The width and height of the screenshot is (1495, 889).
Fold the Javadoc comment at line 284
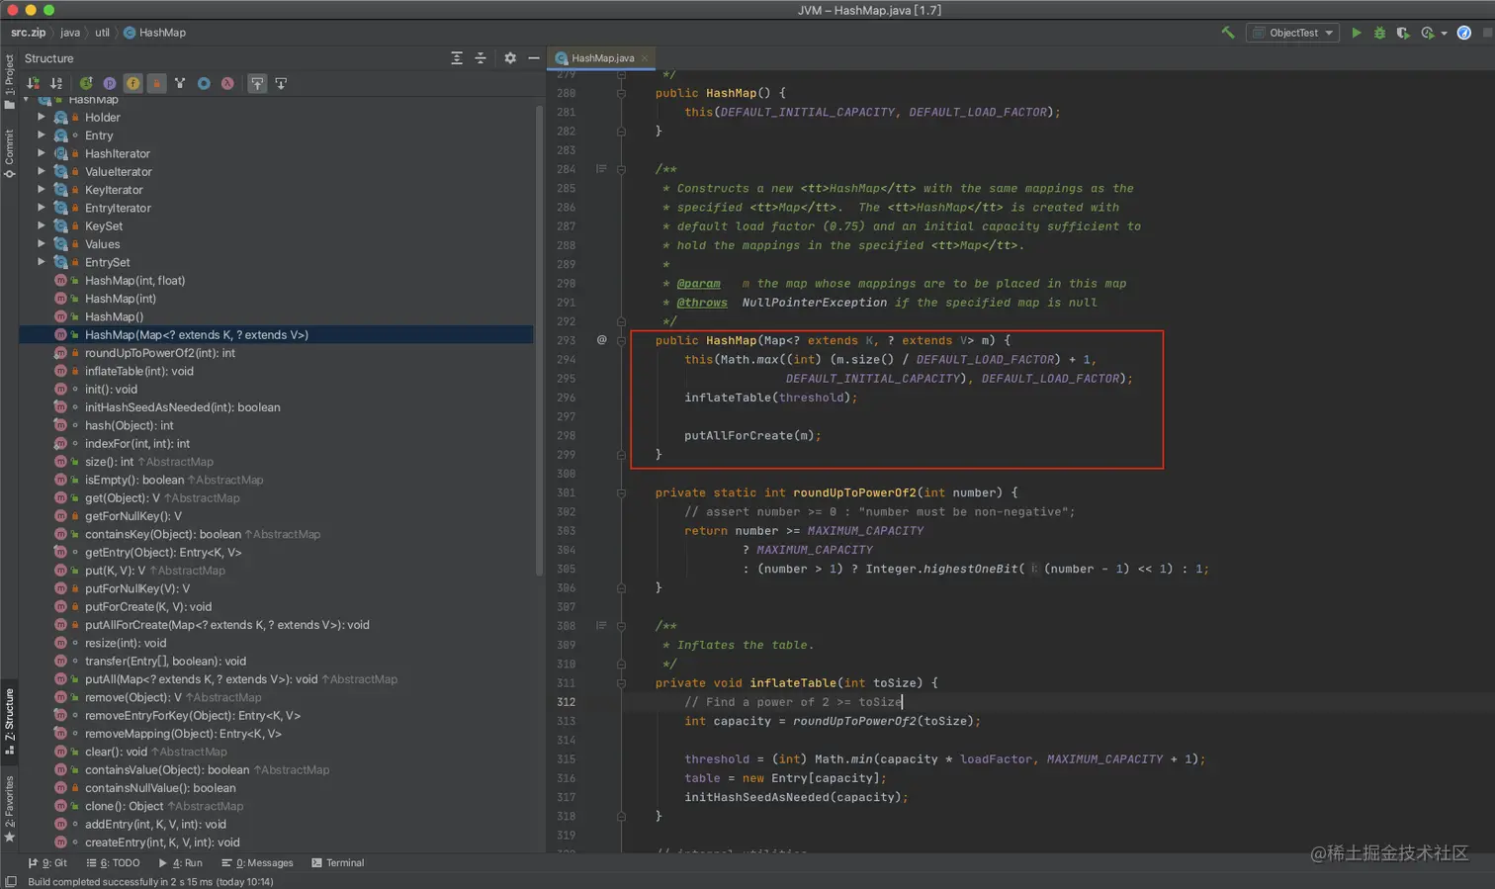[621, 169]
